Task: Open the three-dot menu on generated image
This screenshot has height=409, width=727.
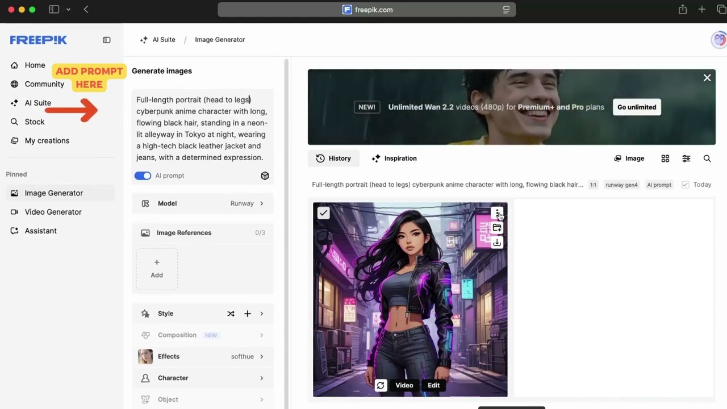Action: tap(497, 213)
